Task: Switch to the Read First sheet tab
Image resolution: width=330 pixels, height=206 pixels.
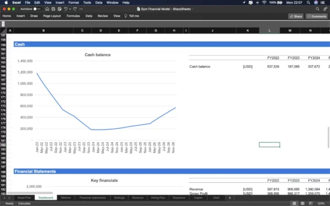Action: [x=24, y=198]
